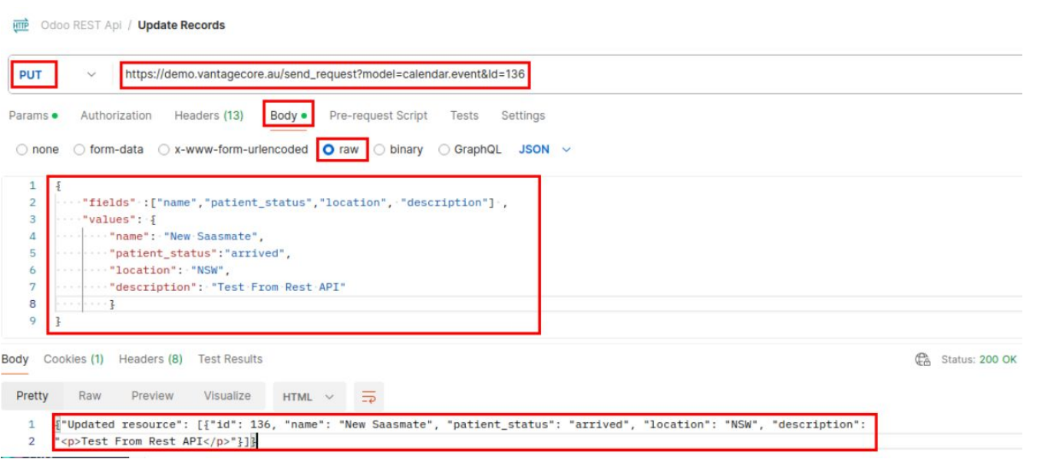Open the HTML response format dropdown
The height and width of the screenshot is (459, 1063).
point(309,397)
